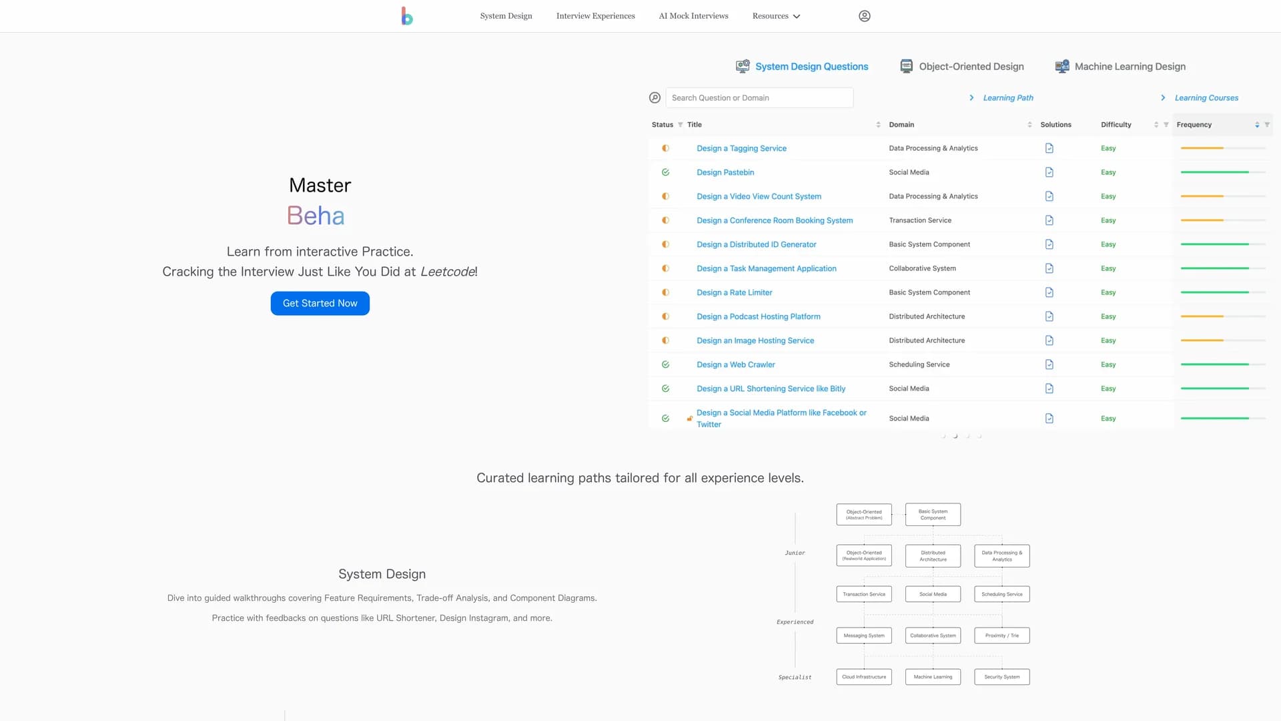
Task: Sort the table by Domain column
Action: (1029, 125)
